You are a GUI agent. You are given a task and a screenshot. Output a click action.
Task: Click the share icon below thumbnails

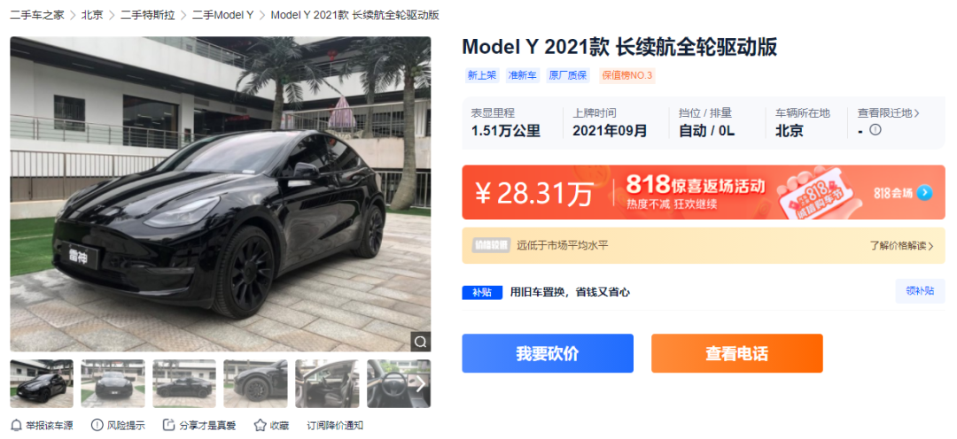(168, 425)
